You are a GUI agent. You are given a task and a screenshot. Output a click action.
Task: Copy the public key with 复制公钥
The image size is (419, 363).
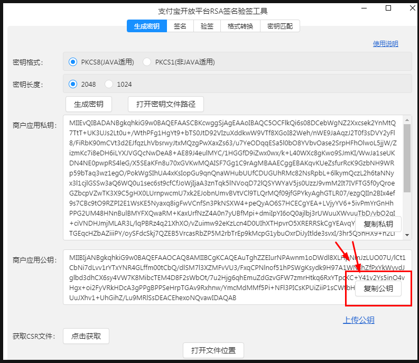click(x=378, y=288)
